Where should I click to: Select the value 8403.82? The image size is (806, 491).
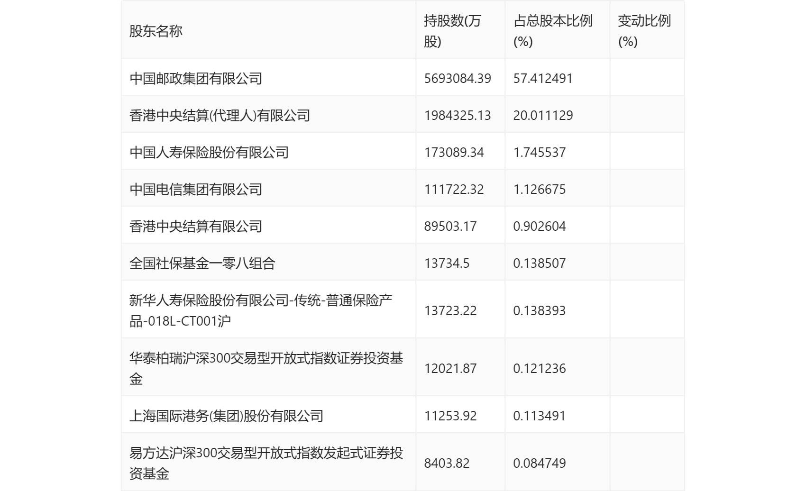[447, 463]
